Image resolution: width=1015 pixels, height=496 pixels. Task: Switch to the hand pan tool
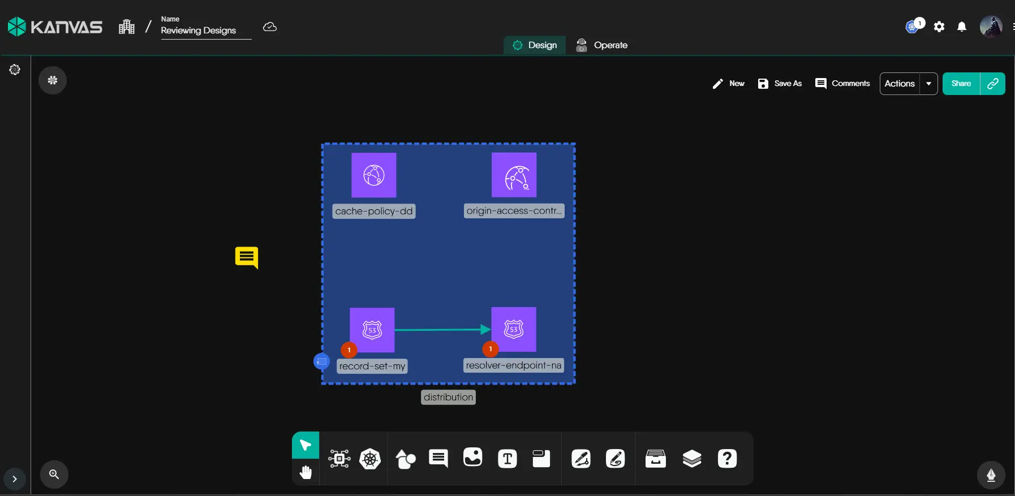(306, 472)
